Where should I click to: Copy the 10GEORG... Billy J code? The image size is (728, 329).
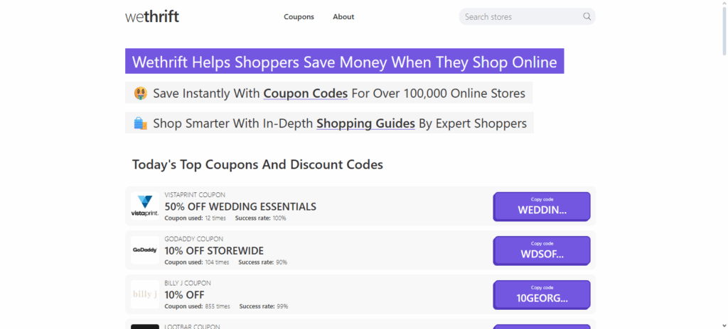(542, 294)
